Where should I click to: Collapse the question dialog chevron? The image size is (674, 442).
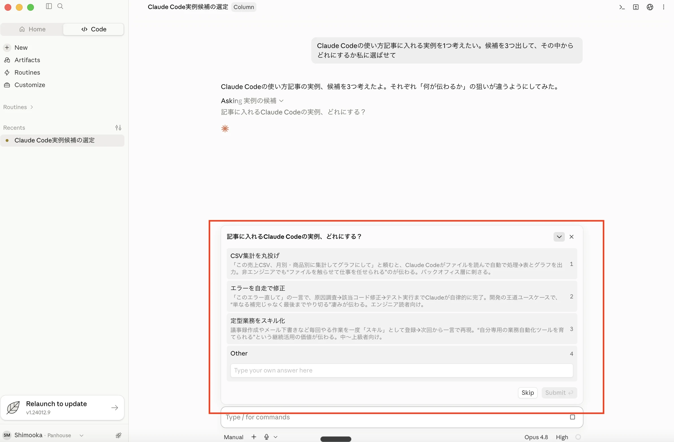point(559,237)
